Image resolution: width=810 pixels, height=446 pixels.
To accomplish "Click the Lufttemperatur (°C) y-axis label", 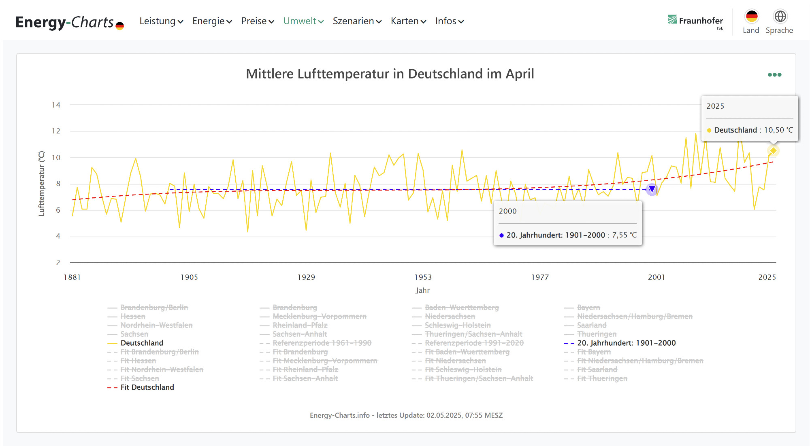I will [41, 184].
